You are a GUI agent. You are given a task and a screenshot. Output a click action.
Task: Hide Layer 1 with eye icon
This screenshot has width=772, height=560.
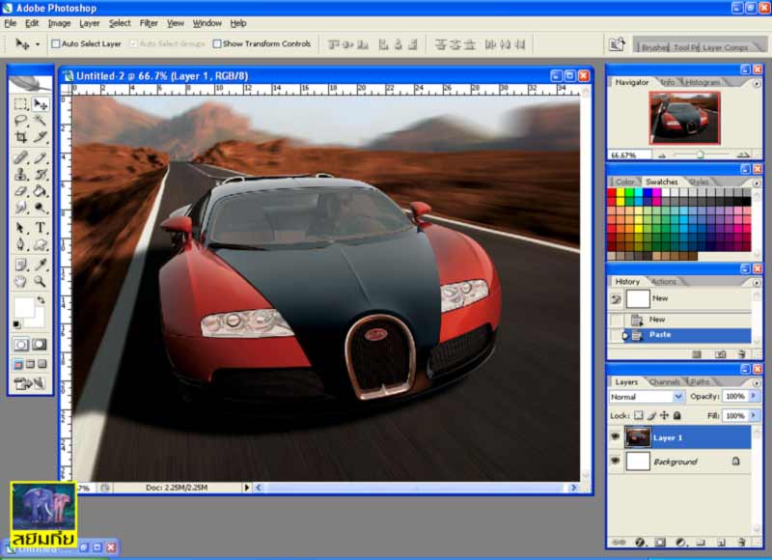[x=616, y=436]
